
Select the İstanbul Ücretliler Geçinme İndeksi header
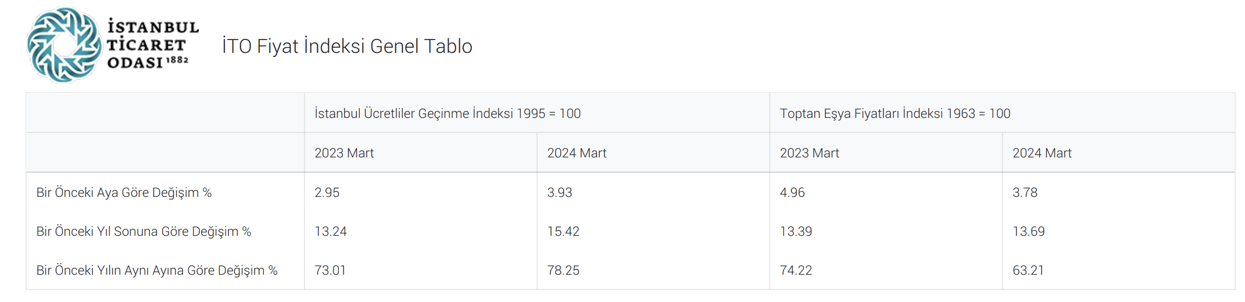tap(448, 114)
